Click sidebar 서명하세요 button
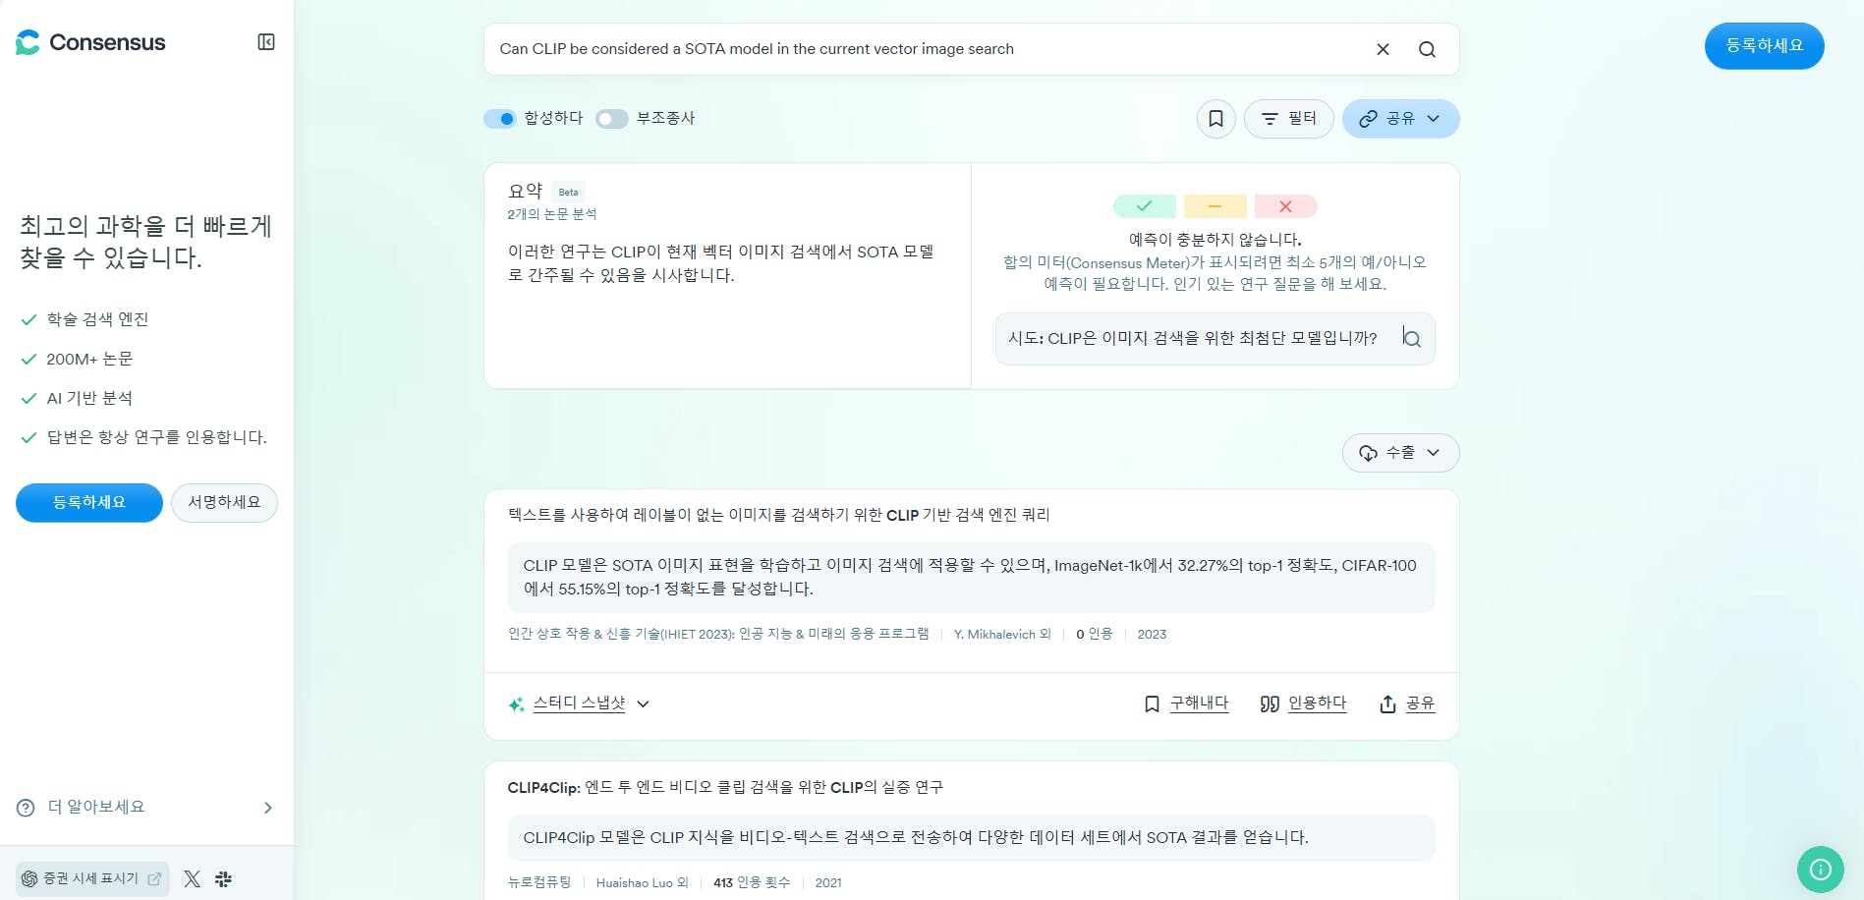Image resolution: width=1864 pixels, height=900 pixels. coord(224,503)
